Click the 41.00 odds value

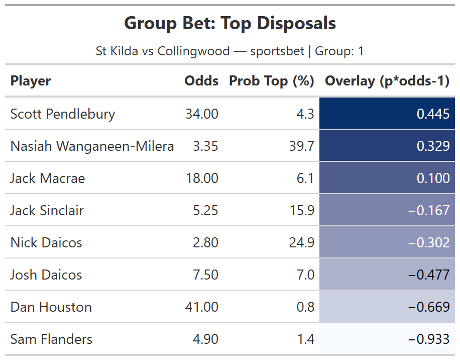pyautogui.click(x=202, y=307)
